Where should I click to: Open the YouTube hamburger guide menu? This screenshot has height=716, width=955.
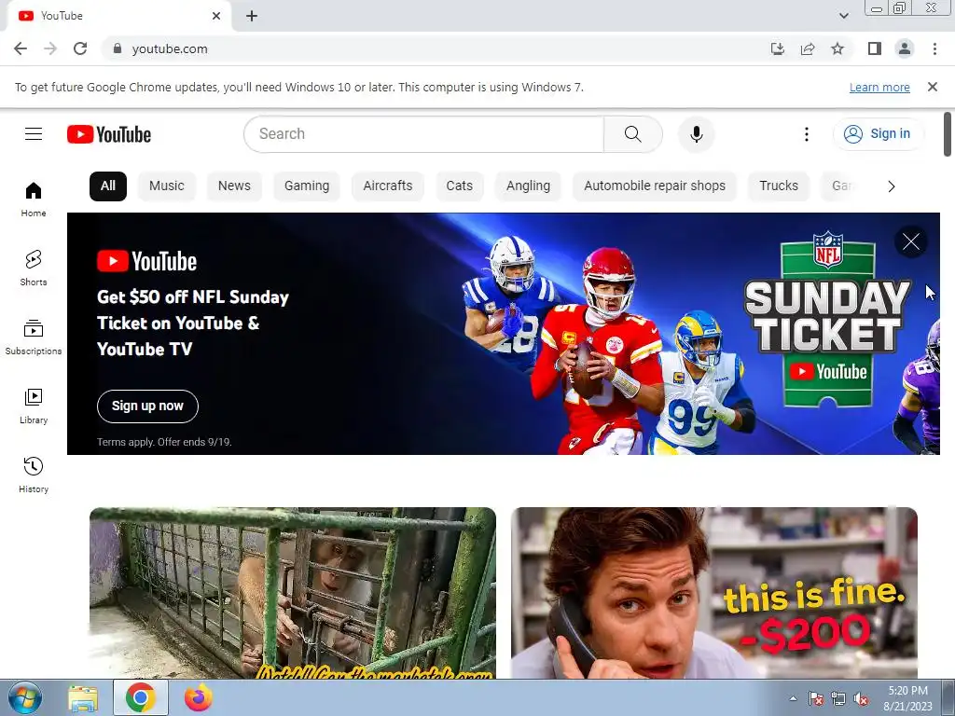coord(34,134)
